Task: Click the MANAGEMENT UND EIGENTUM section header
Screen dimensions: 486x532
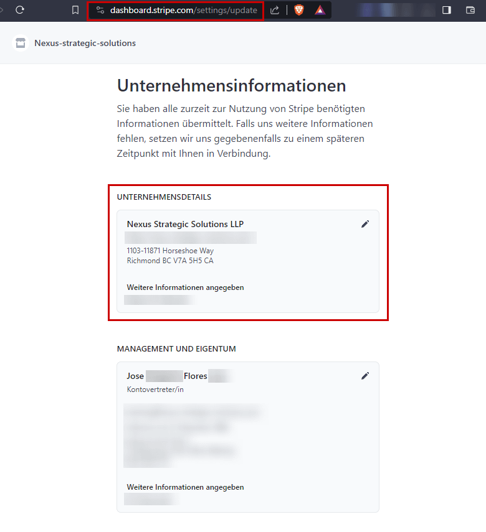Action: (176, 349)
